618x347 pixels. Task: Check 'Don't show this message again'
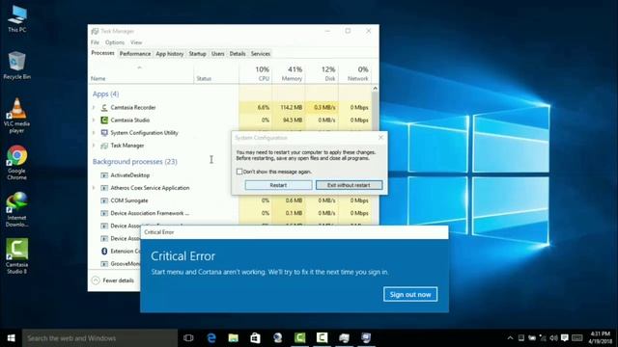pyautogui.click(x=239, y=172)
